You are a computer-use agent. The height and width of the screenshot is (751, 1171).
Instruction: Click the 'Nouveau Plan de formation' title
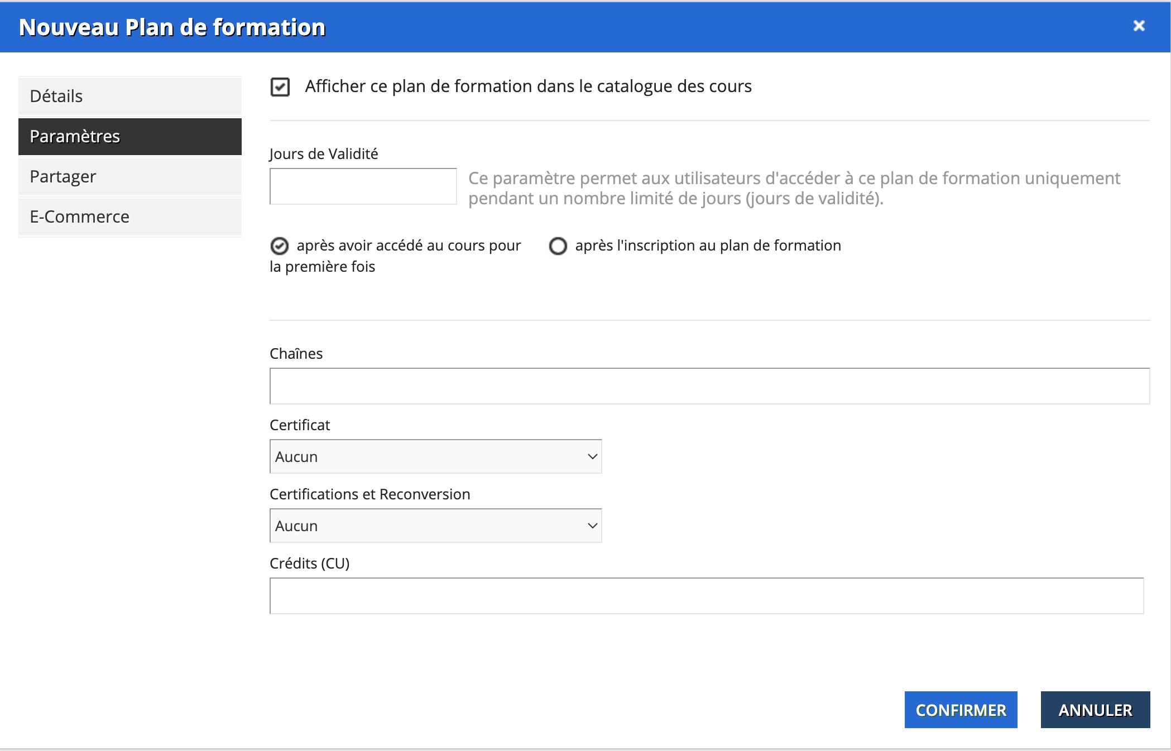click(x=172, y=27)
